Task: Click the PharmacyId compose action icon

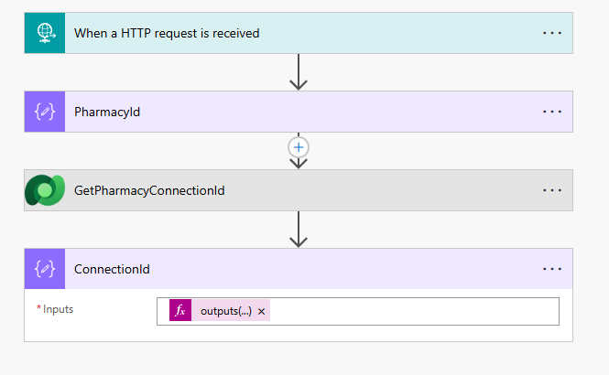Action: [45, 112]
